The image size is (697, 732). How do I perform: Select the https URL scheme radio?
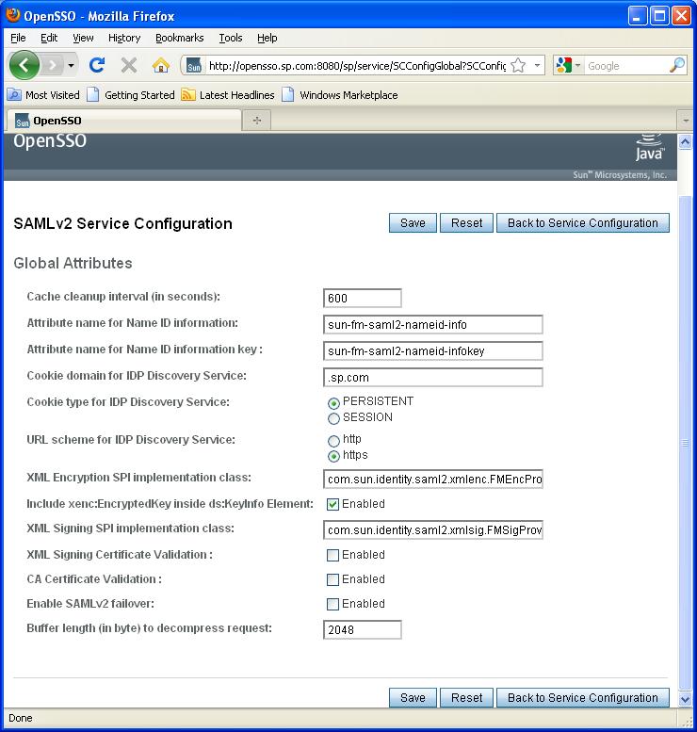pyautogui.click(x=333, y=456)
